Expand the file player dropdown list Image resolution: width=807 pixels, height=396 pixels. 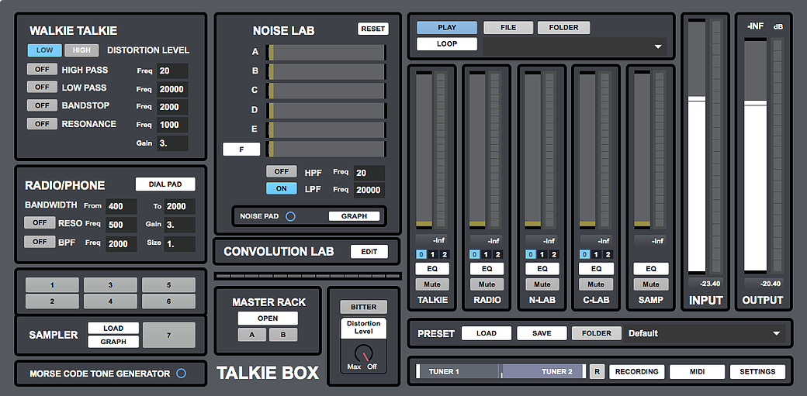pos(659,46)
